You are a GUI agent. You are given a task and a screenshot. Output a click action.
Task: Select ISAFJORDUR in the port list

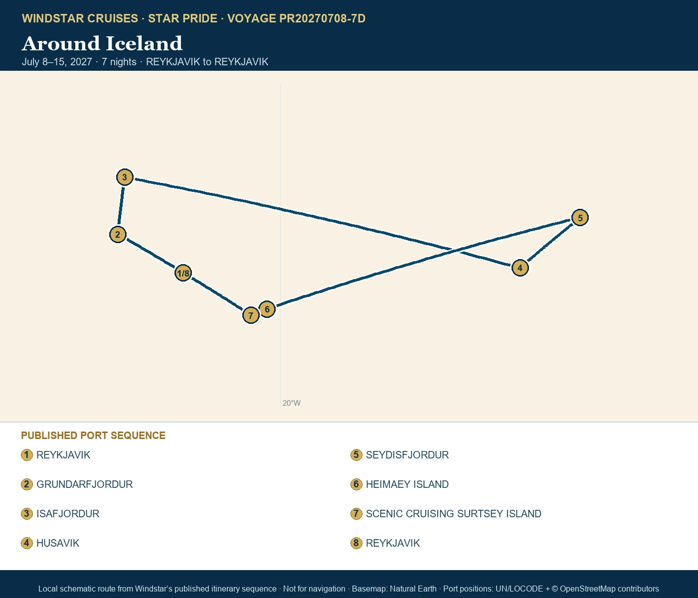[x=68, y=514]
